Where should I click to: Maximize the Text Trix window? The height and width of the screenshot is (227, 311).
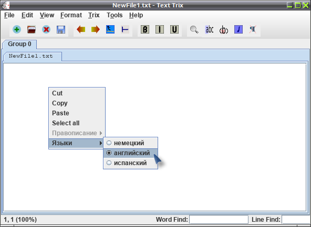[x=298, y=5]
